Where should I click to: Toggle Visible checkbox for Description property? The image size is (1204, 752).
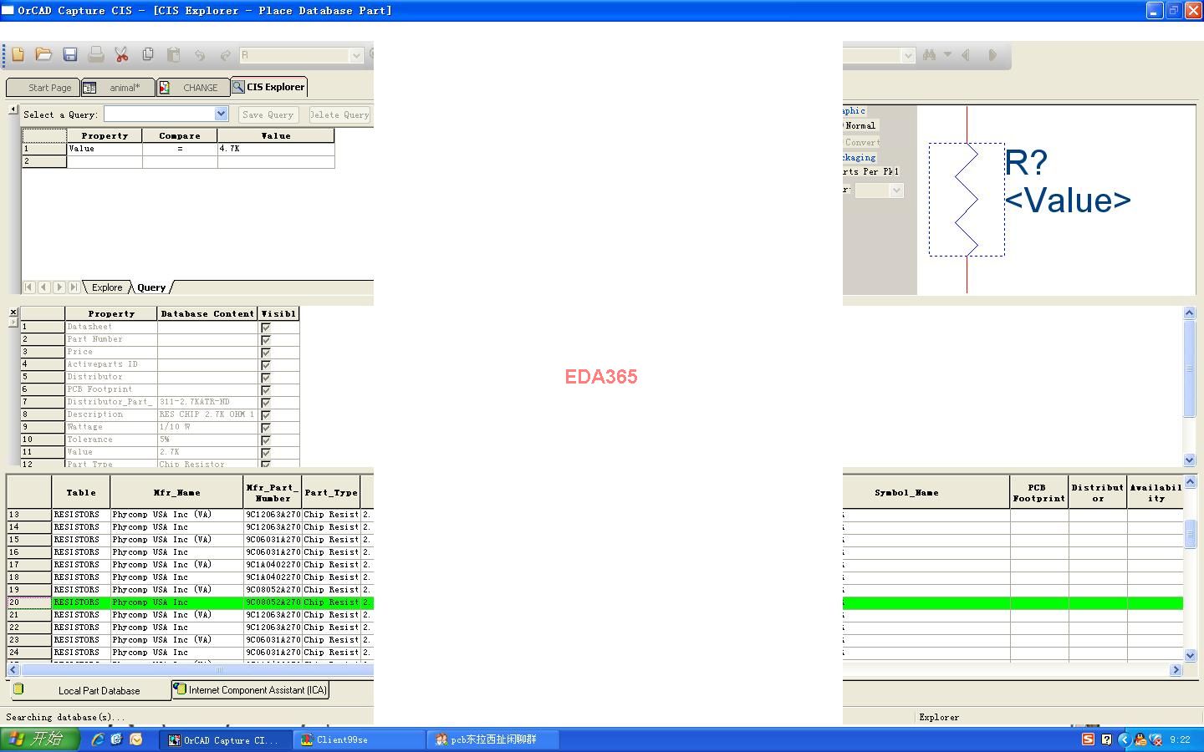266,415
